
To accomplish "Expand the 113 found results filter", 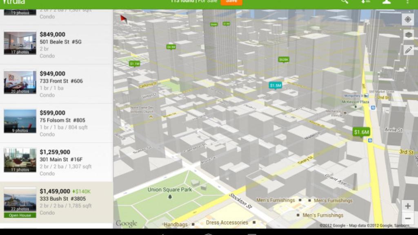I will [x=178, y=1].
